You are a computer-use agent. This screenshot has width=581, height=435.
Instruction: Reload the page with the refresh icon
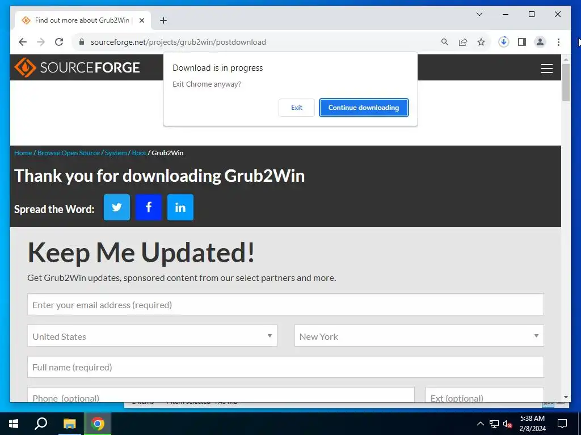(x=59, y=42)
